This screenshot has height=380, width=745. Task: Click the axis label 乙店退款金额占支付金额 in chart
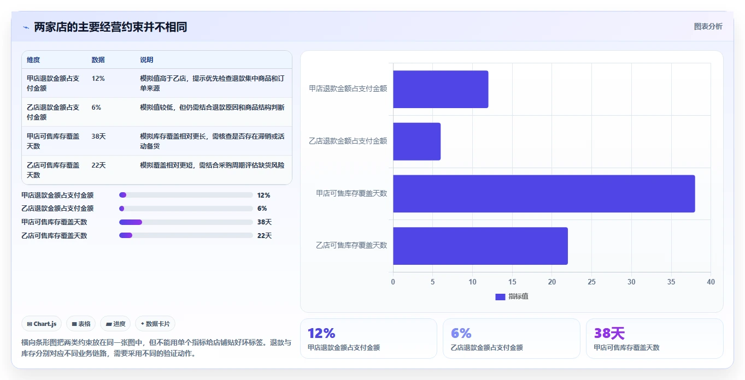coord(348,141)
